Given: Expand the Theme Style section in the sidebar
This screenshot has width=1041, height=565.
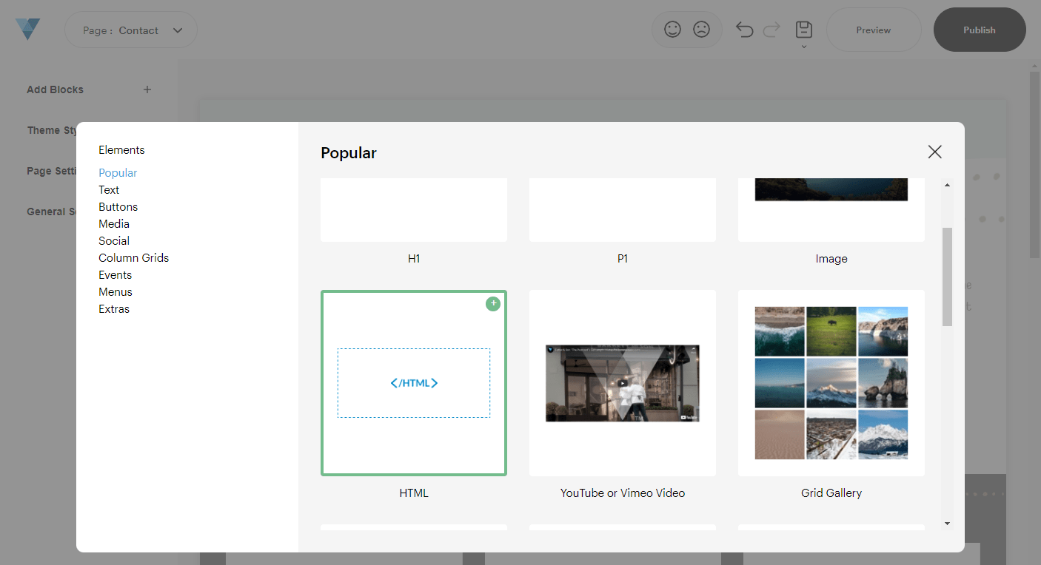Looking at the screenshot, I should pos(53,130).
